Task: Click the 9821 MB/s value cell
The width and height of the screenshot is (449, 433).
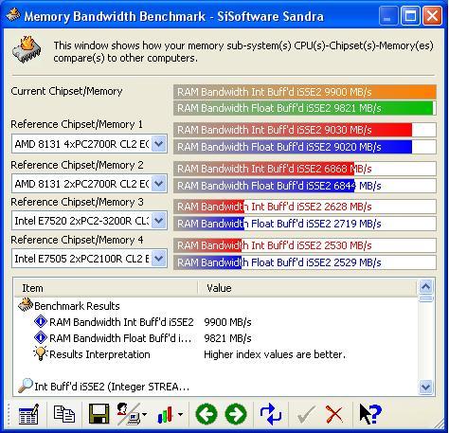Action: 227,338
